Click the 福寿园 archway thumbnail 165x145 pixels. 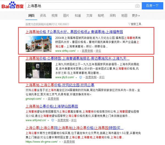point(38,44)
